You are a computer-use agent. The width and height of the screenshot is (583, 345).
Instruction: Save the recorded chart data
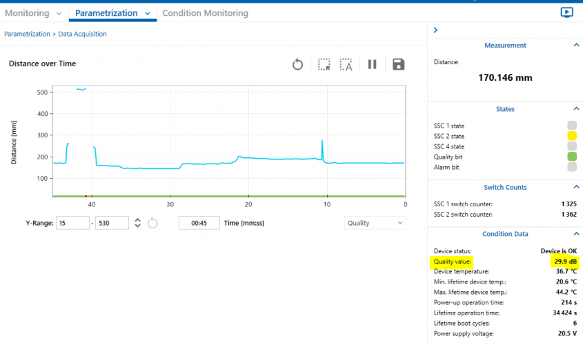(398, 64)
